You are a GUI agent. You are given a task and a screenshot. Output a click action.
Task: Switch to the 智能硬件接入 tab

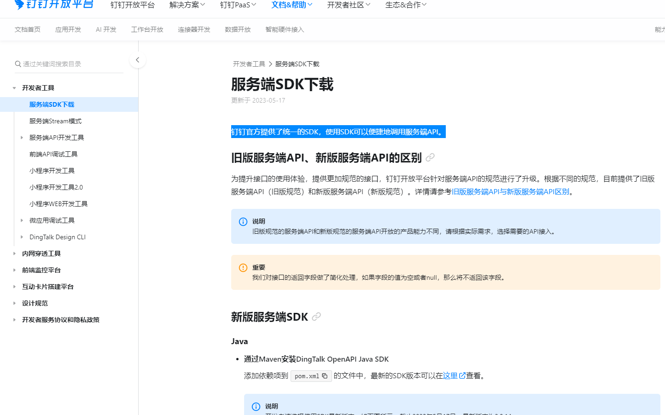pos(285,29)
